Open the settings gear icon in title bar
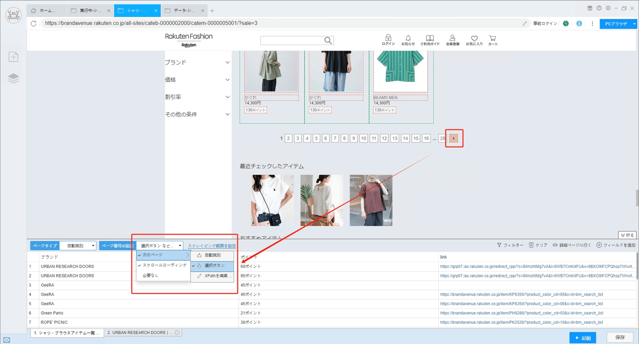The image size is (639, 344). click(x=608, y=8)
